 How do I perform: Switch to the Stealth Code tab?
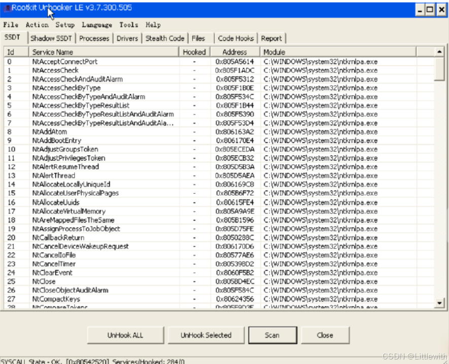[165, 39]
